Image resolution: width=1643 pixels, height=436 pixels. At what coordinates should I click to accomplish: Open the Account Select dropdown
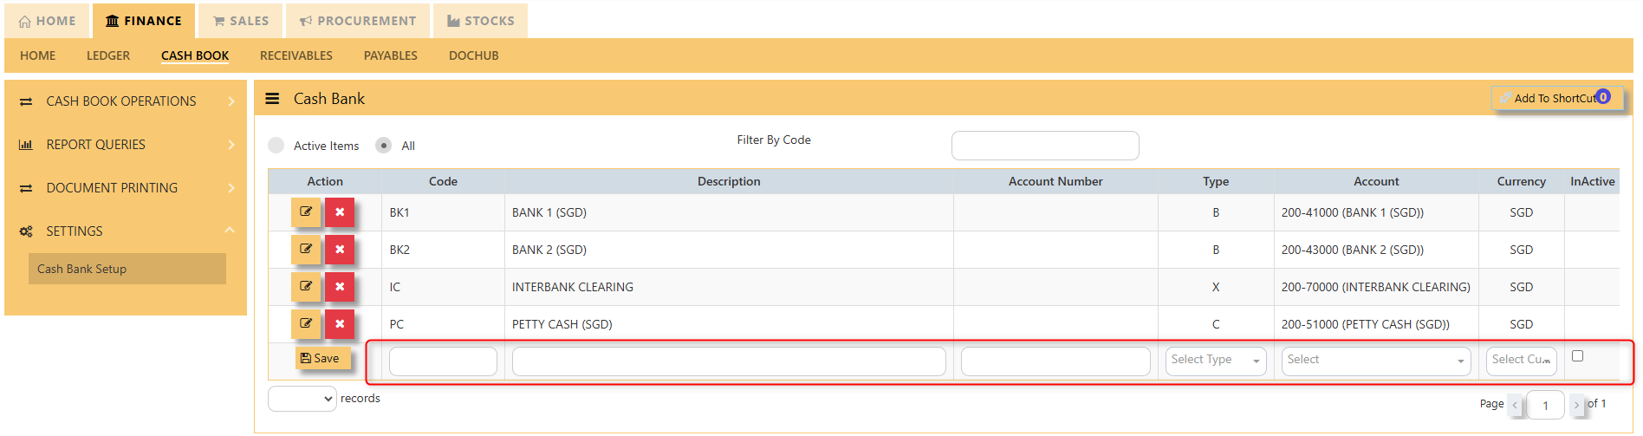click(x=1376, y=361)
